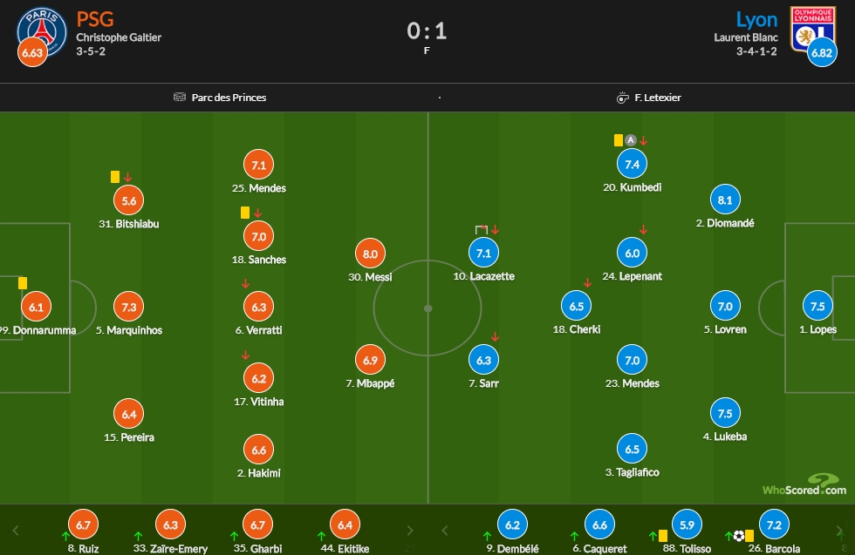This screenshot has height=555, width=855.
Task: Click the red substitution arrow above Verratti
Action: pos(245,284)
